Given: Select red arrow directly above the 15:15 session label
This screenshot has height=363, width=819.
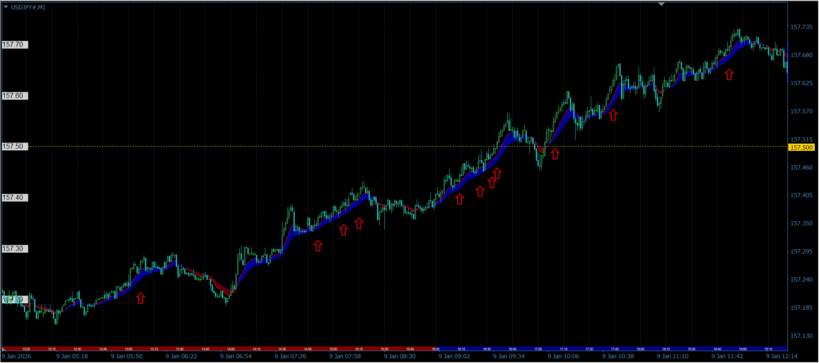Looking at the screenshot, I should (x=359, y=223).
